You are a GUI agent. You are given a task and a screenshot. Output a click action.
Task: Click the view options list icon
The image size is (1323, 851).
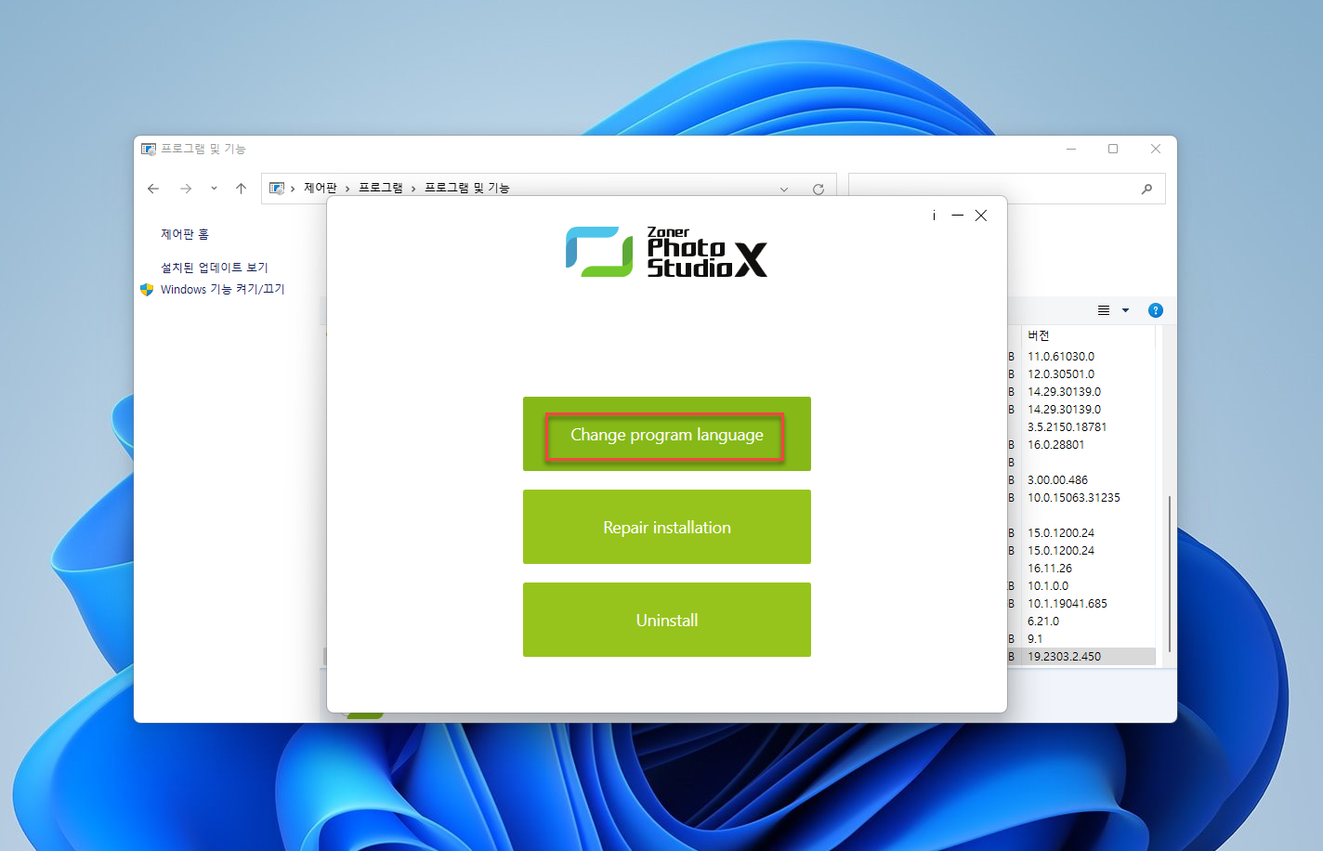click(1104, 310)
